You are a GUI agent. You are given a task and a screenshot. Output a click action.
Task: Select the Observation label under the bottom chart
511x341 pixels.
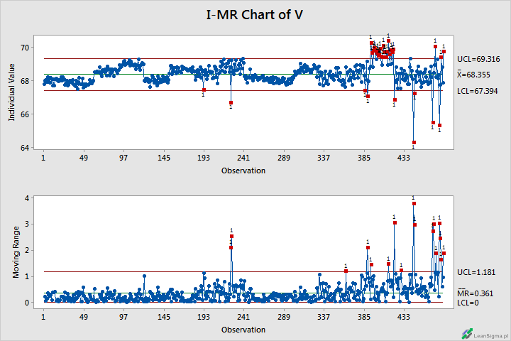pos(243,330)
